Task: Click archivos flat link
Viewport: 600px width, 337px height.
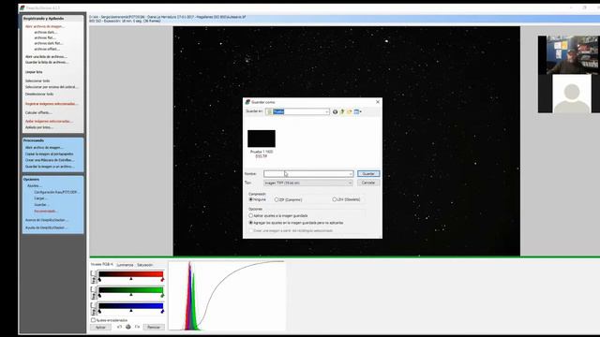Action: tap(45, 37)
